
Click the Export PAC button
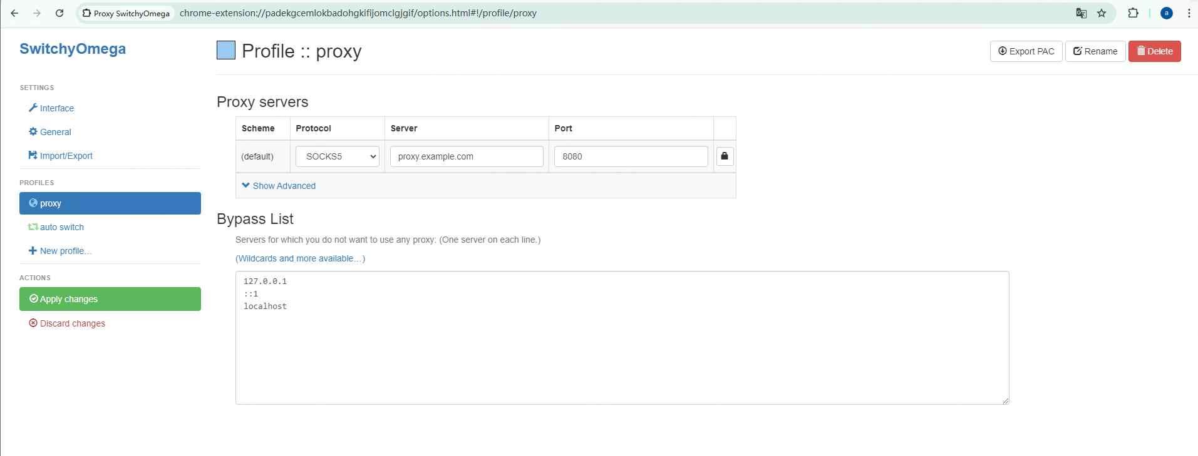tap(1026, 51)
